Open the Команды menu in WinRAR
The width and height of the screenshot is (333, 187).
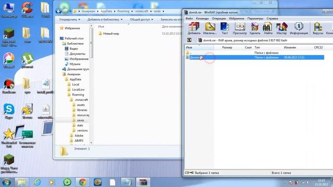point(202,19)
